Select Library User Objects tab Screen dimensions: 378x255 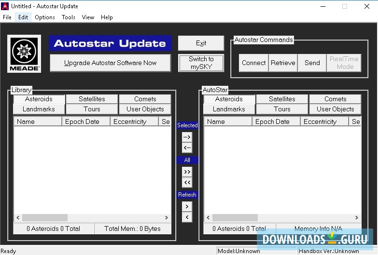[x=145, y=109]
